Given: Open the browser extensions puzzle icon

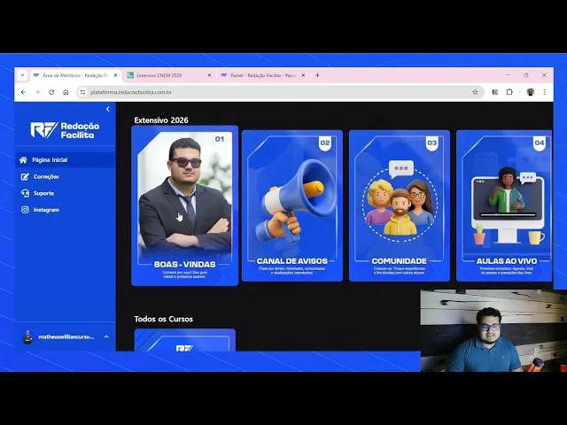Looking at the screenshot, I should (509, 92).
